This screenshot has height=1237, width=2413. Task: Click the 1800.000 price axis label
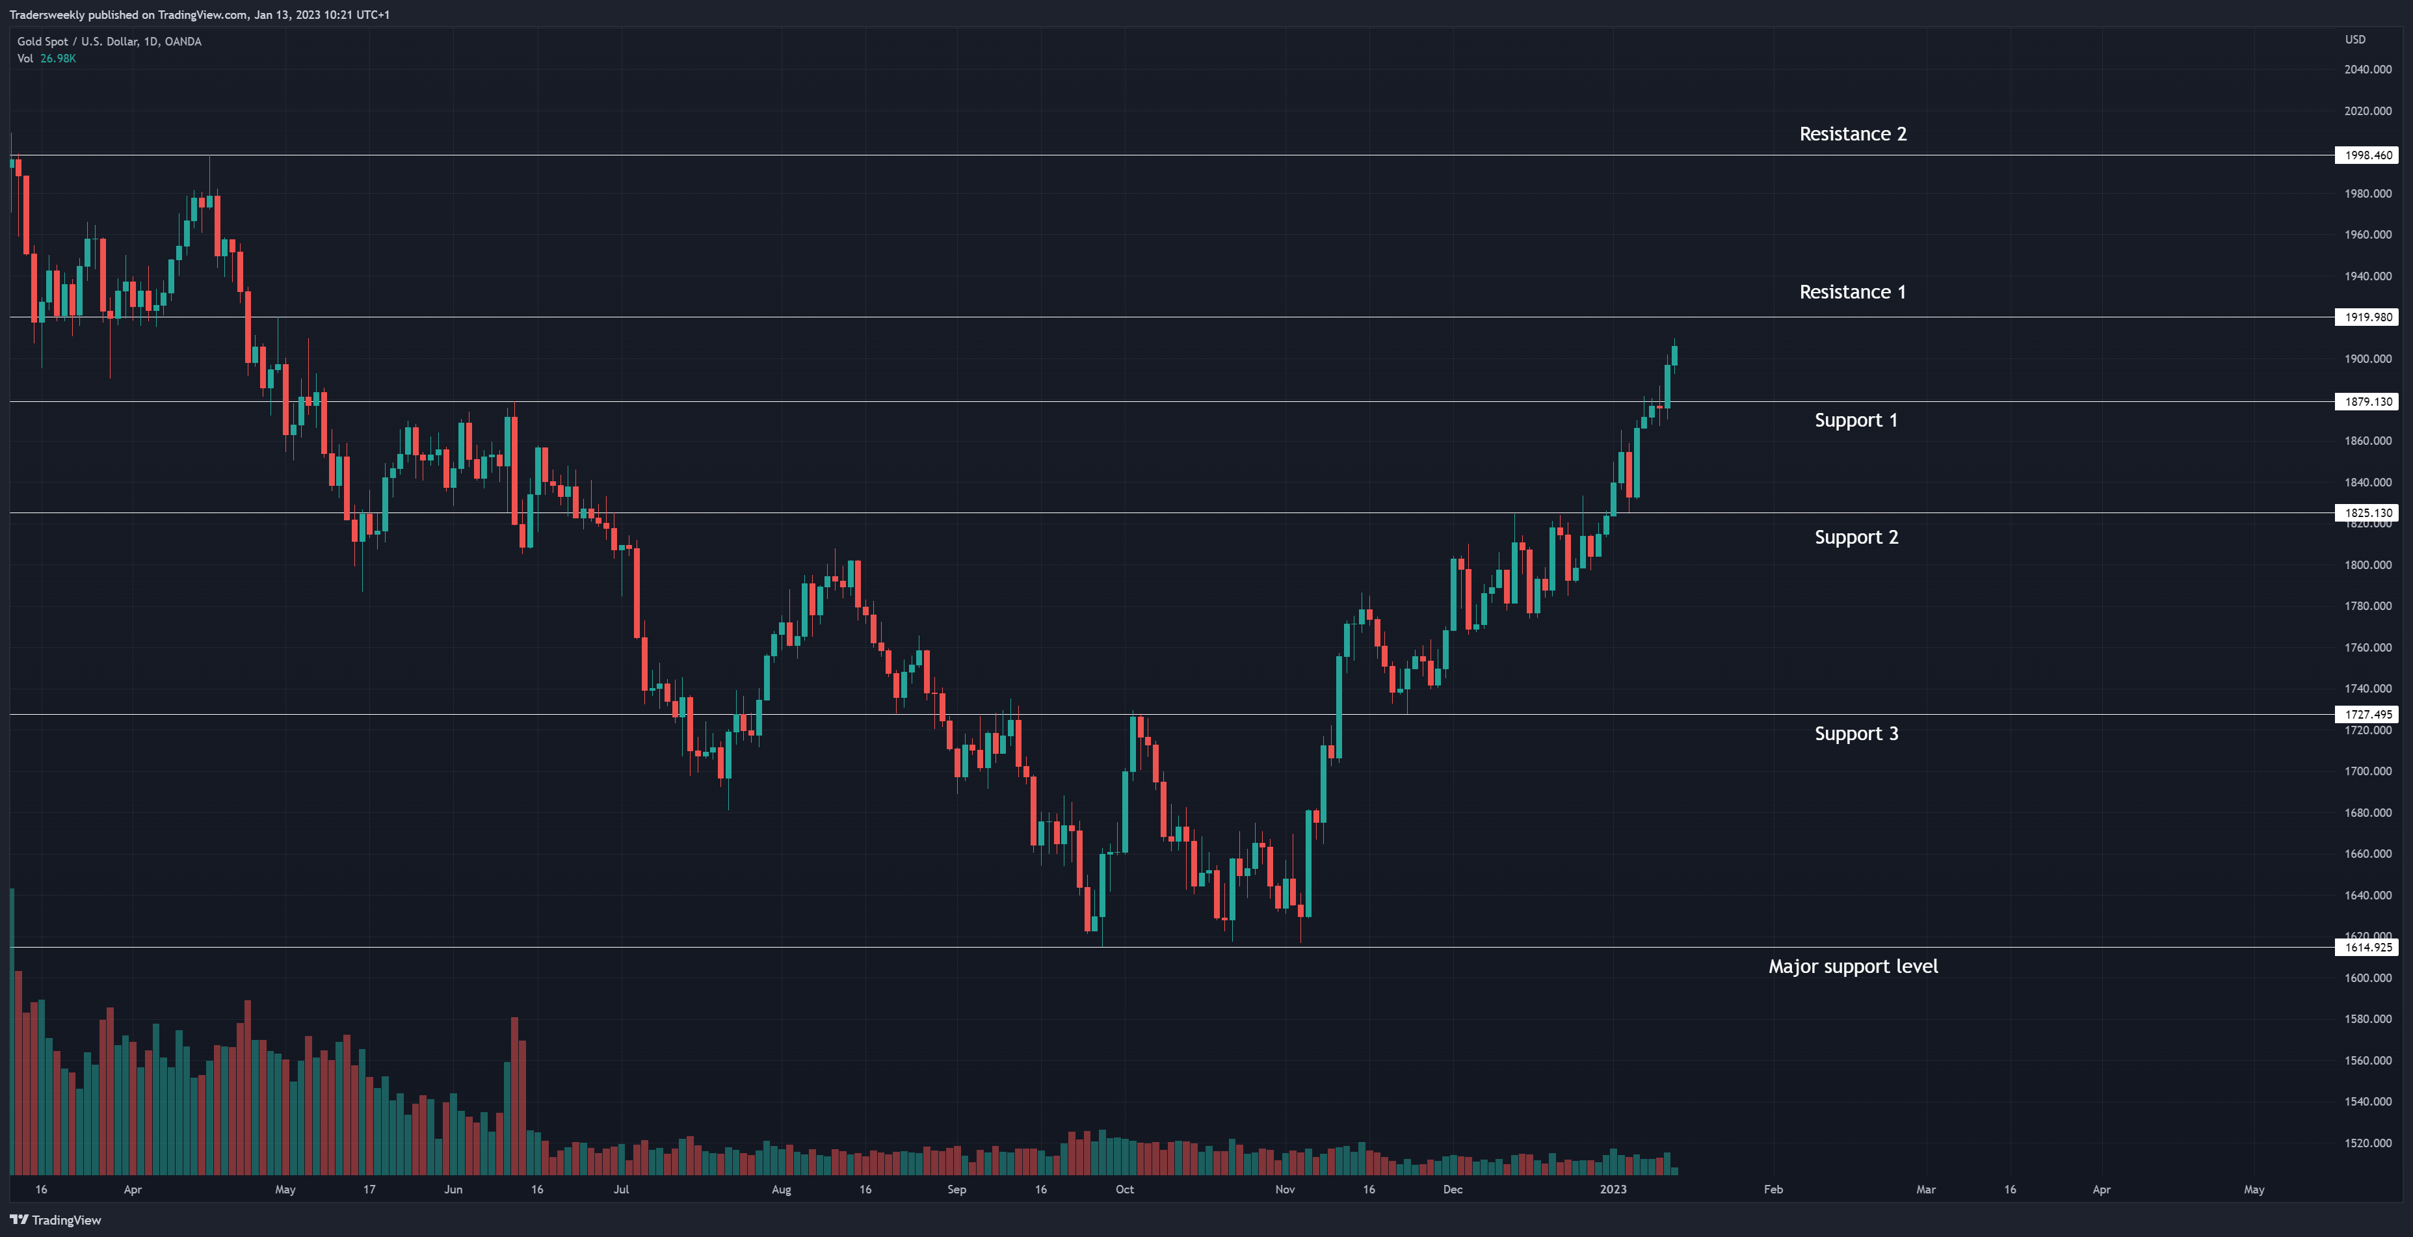[2367, 565]
